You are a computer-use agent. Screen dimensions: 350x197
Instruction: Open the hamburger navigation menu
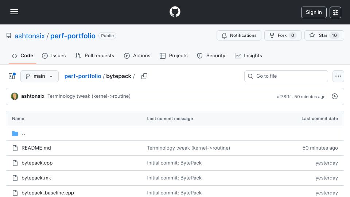pos(14,12)
